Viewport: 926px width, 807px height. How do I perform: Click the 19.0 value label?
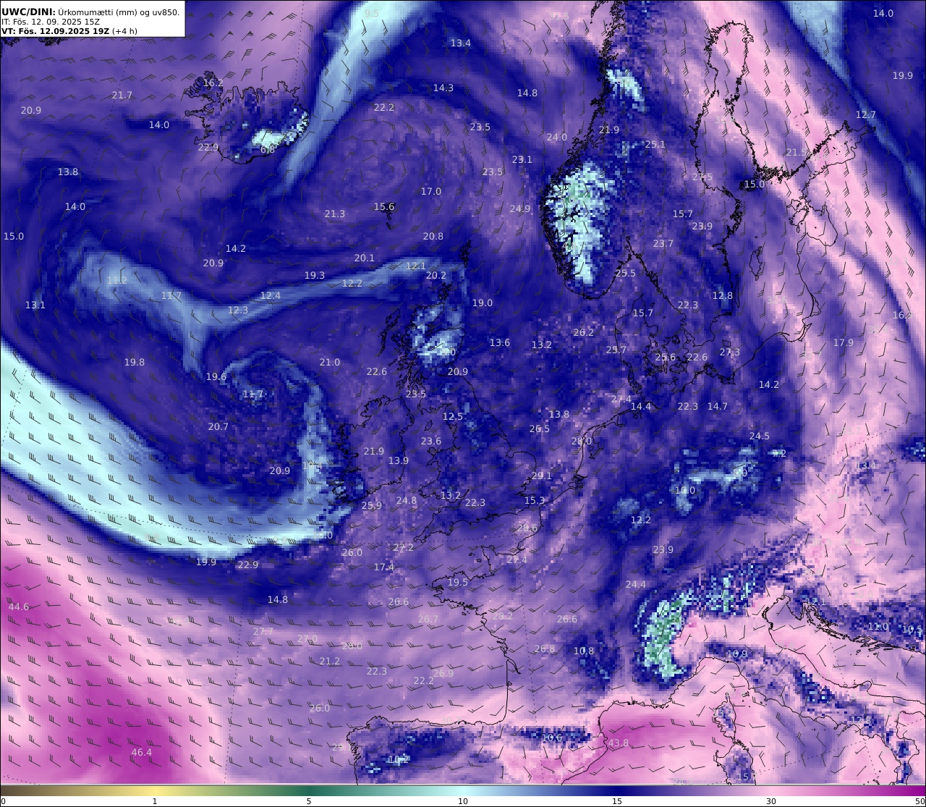pos(483,303)
